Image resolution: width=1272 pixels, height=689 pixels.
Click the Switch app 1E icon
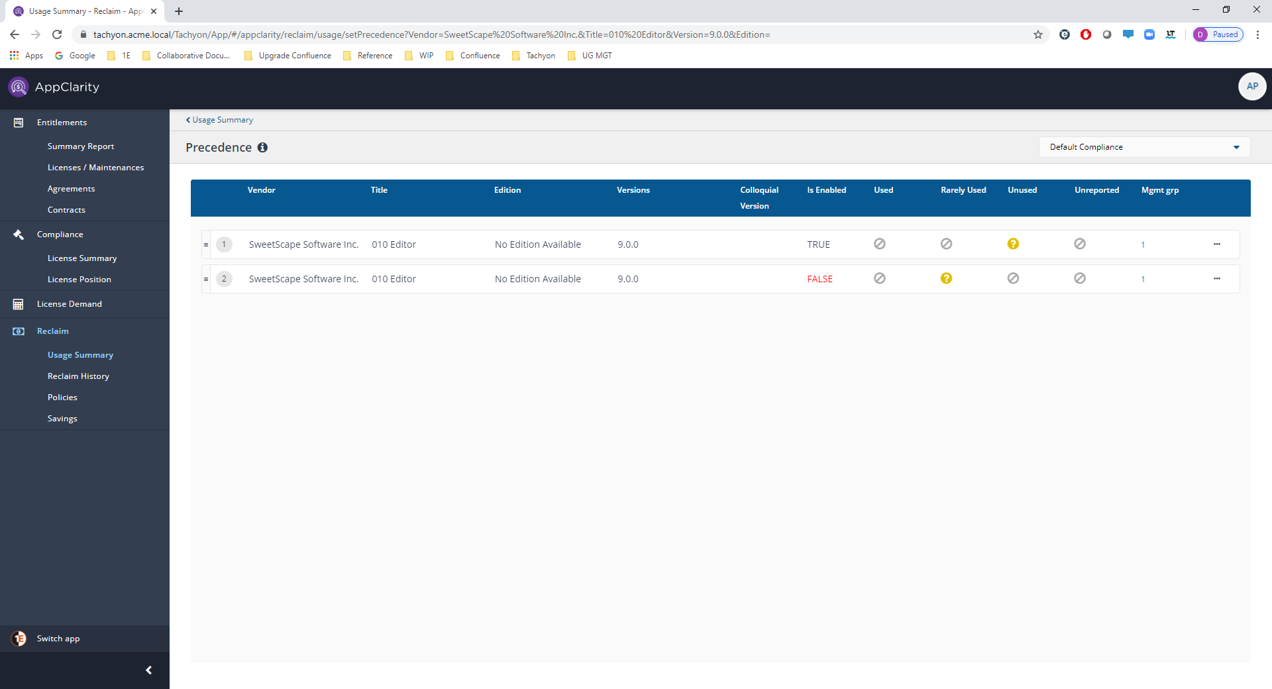(19, 639)
